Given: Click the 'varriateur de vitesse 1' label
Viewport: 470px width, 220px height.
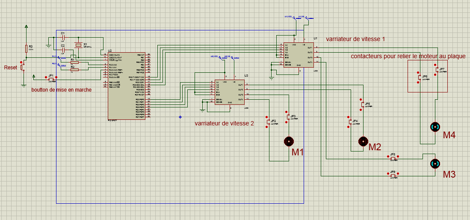Looking at the screenshot, I should (355, 39).
